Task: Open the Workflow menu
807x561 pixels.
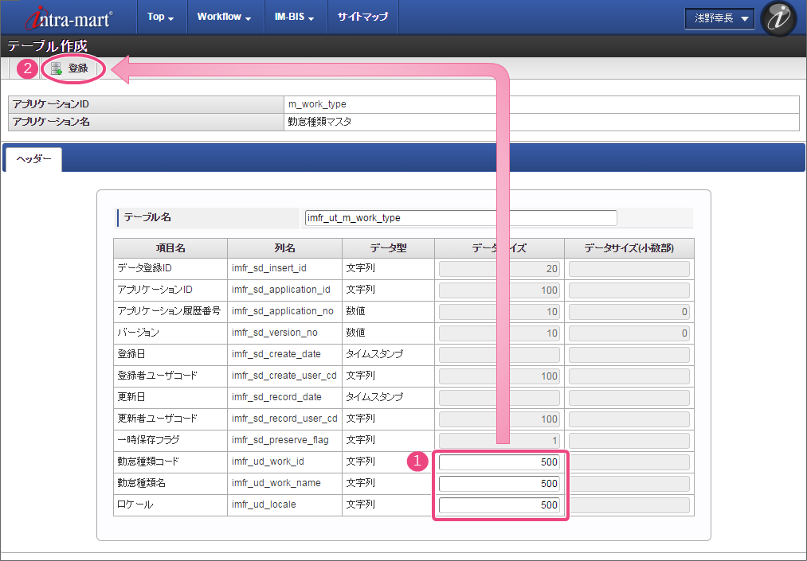Action: tap(225, 17)
